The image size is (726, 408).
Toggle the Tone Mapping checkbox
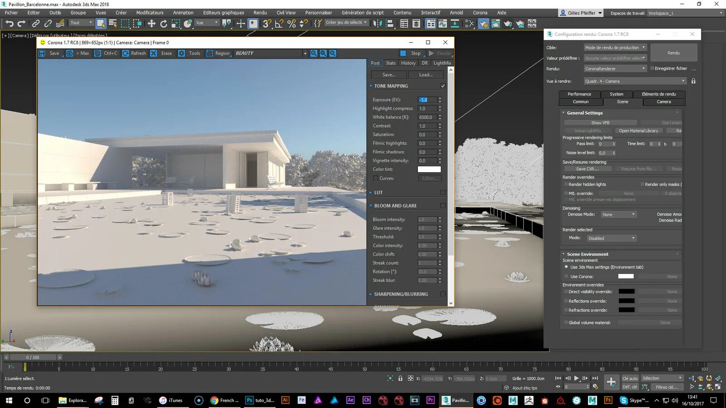coord(443,86)
